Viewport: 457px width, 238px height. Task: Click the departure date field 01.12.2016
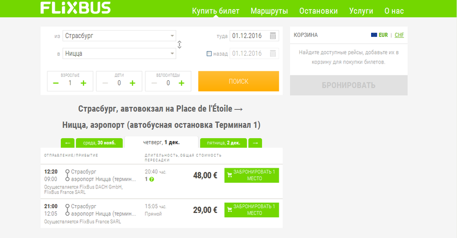click(x=254, y=36)
